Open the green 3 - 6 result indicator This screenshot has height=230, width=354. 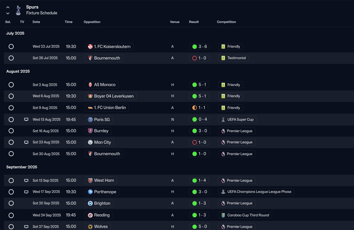point(199,46)
